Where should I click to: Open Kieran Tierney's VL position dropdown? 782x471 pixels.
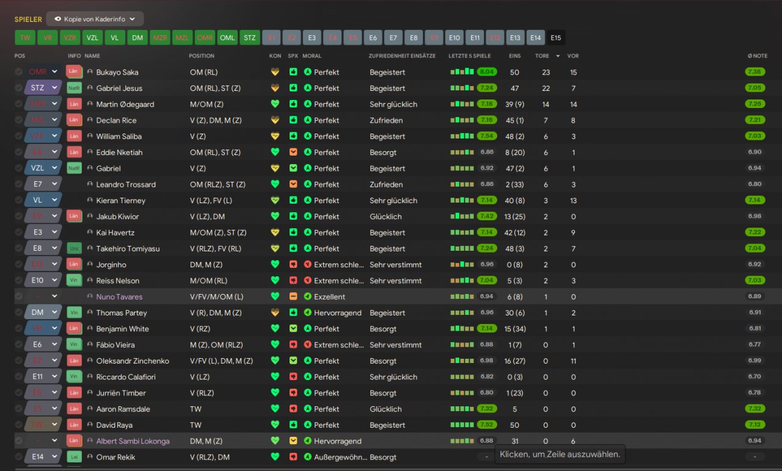tap(43, 201)
